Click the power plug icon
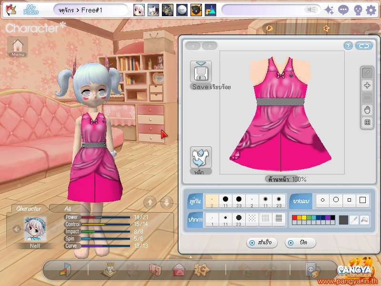Viewport: 381px width, 286px height. (312, 270)
